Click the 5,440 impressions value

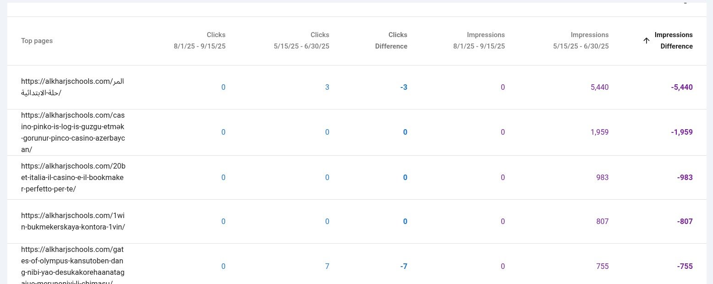click(599, 87)
